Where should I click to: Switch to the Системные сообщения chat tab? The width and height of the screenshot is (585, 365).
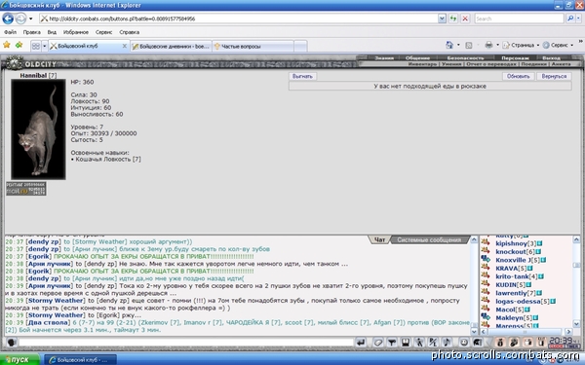pos(429,239)
